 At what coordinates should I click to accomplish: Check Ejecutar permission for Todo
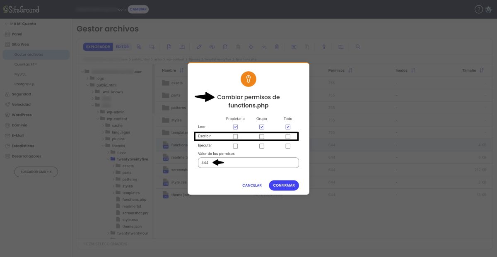tap(288, 146)
